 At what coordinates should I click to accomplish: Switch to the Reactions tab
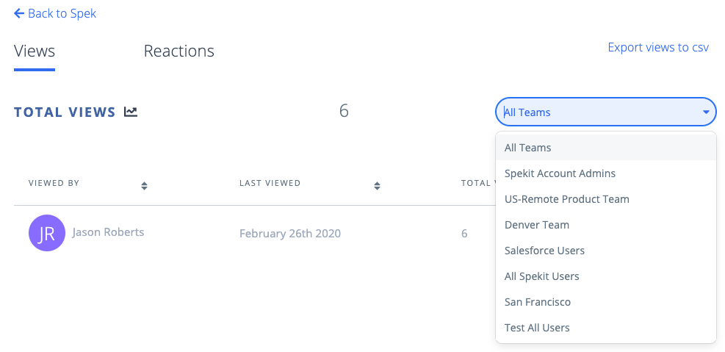pos(179,51)
